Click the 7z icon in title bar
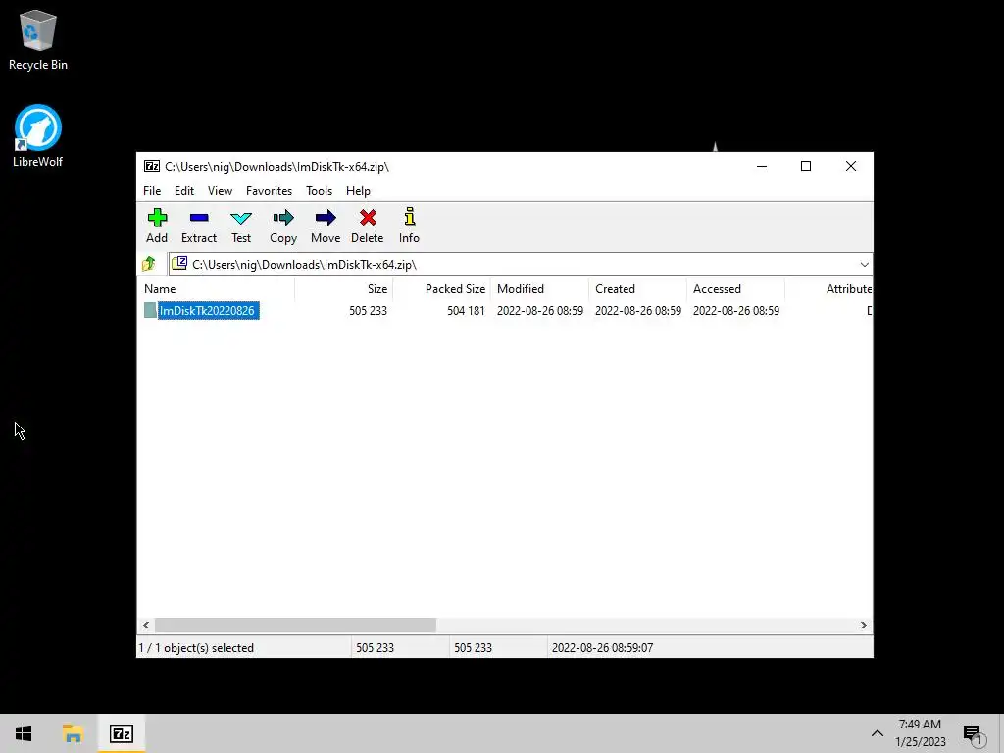 coord(152,167)
